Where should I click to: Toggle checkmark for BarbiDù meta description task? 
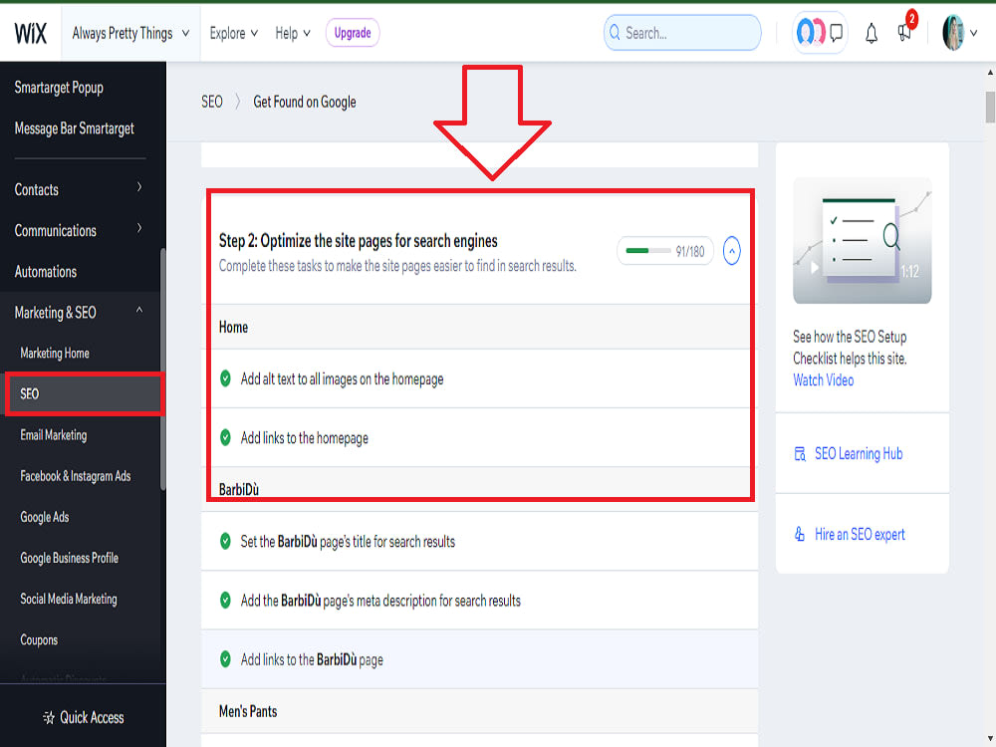click(x=225, y=601)
